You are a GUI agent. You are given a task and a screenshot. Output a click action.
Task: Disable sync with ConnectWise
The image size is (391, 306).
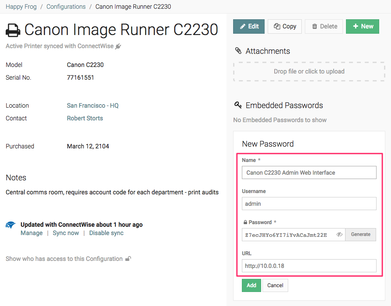[106, 233]
